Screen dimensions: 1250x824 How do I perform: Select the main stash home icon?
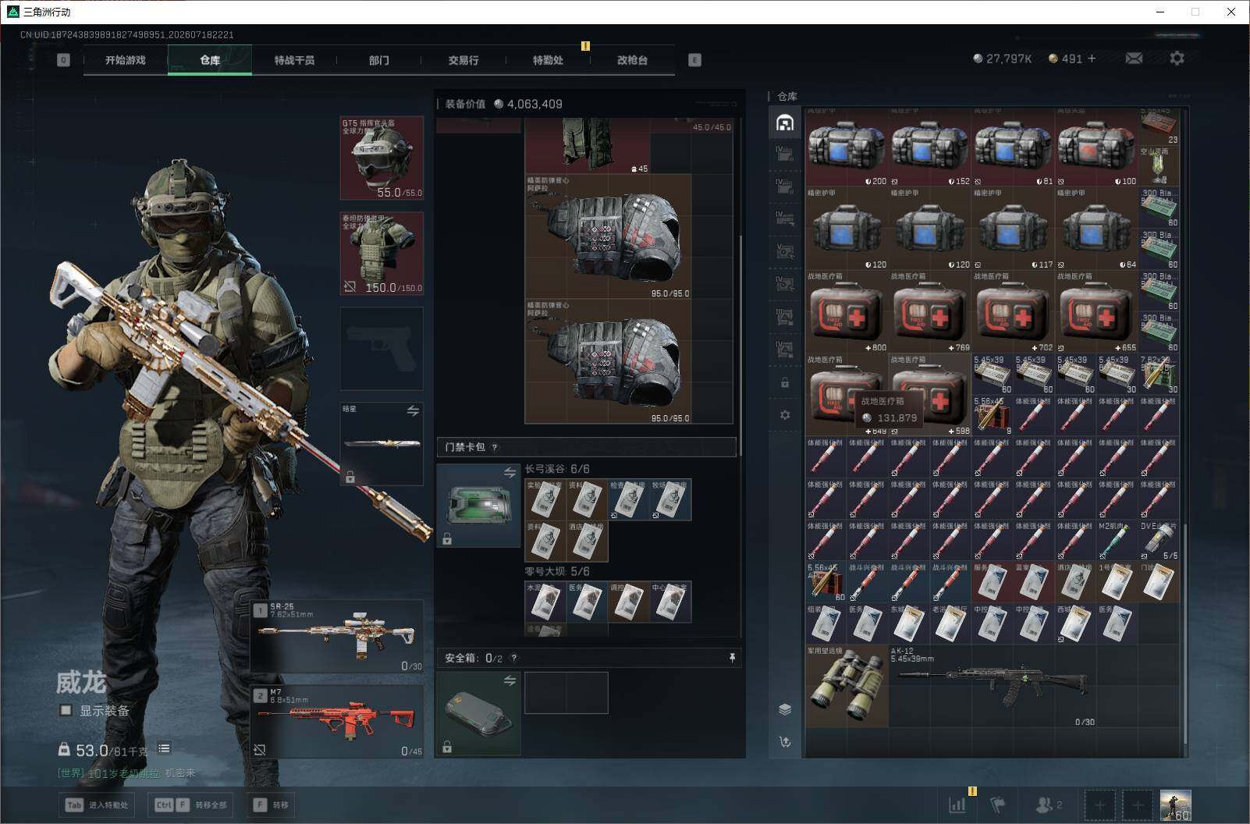point(785,123)
